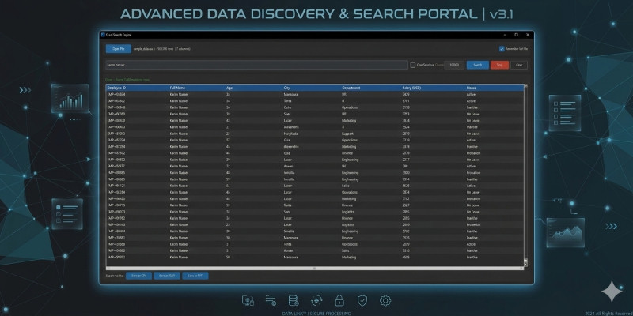Export results with Save as CSV
The image size is (633, 316).
pos(137,276)
